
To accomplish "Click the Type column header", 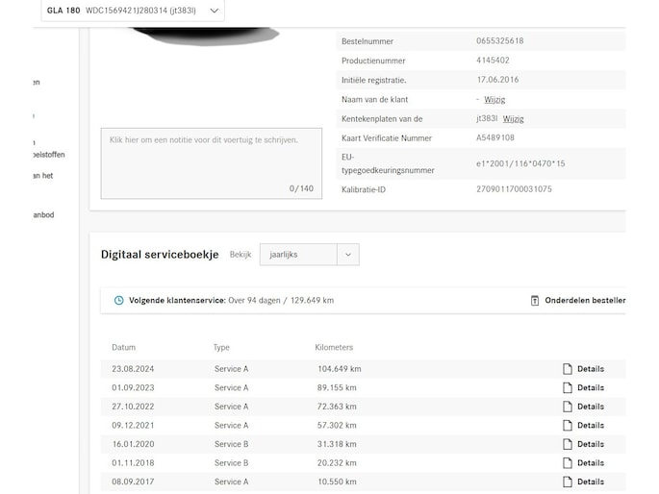I will coord(221,348).
